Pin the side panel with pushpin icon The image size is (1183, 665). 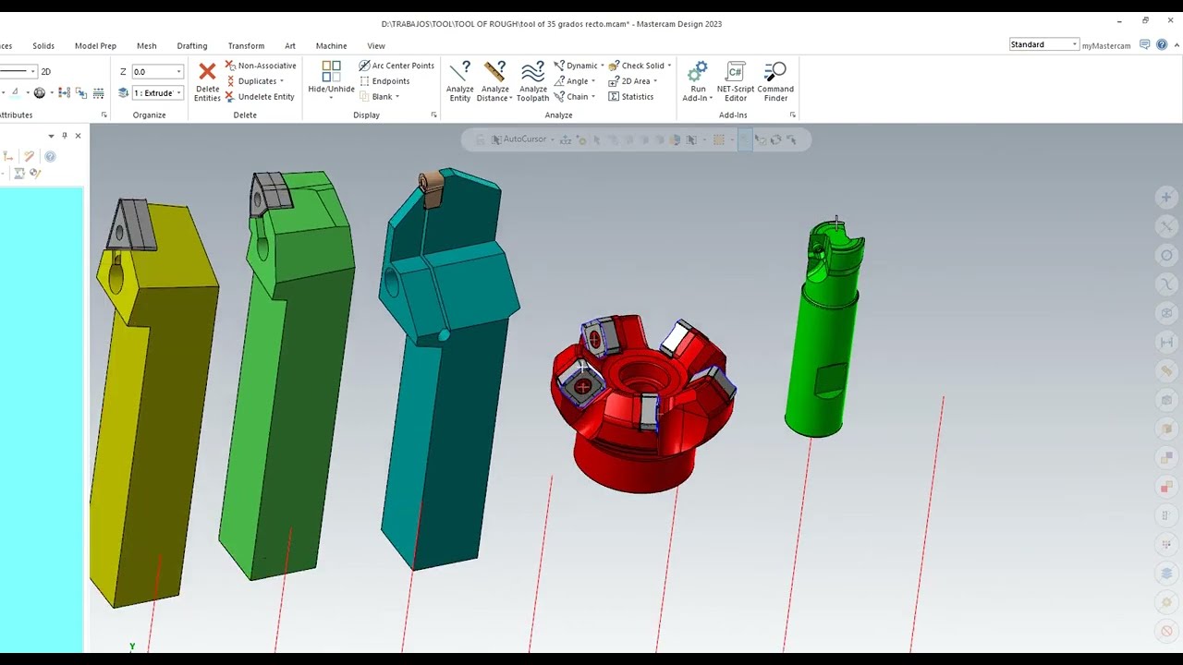[x=64, y=136]
